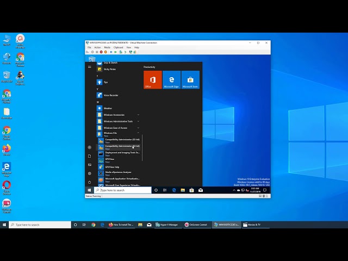Screen dimensions: 348x261
Task: Select Opera Browser desktop icon
Action: pyautogui.click(x=7, y=188)
